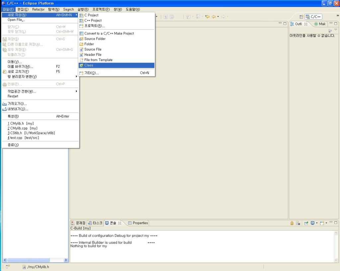Minimize the Outline panel

(331, 23)
